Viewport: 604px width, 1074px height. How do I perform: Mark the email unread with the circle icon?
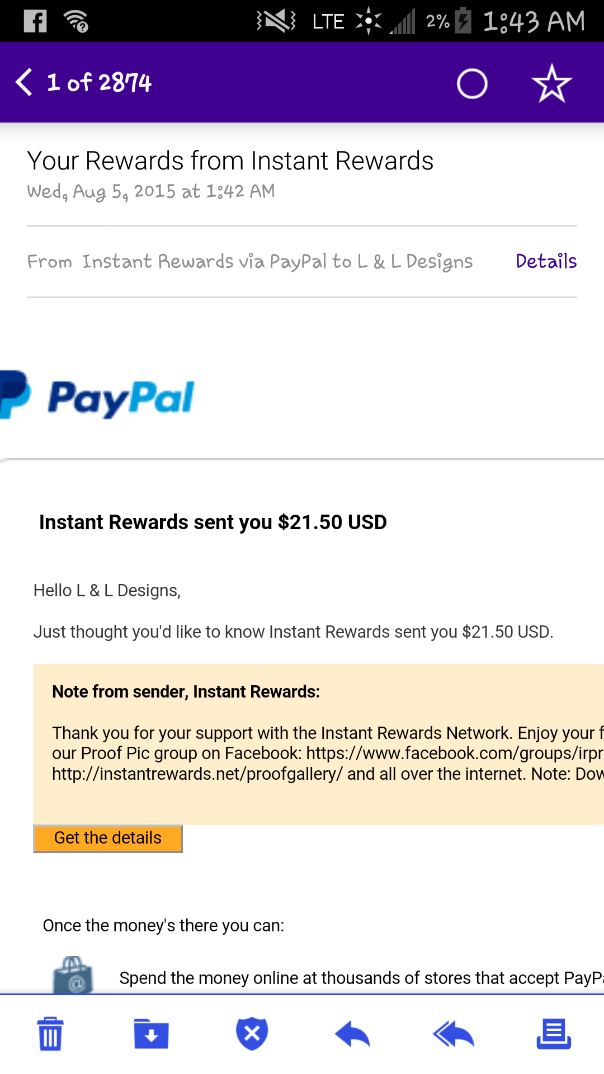(472, 84)
